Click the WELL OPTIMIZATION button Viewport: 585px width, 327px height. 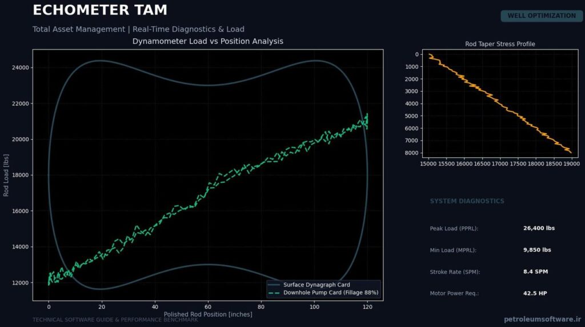tap(542, 15)
